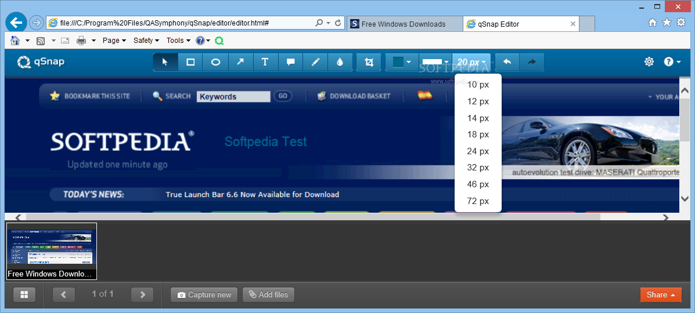Select the blur droplet tool
695x313 pixels.
pos(340,62)
